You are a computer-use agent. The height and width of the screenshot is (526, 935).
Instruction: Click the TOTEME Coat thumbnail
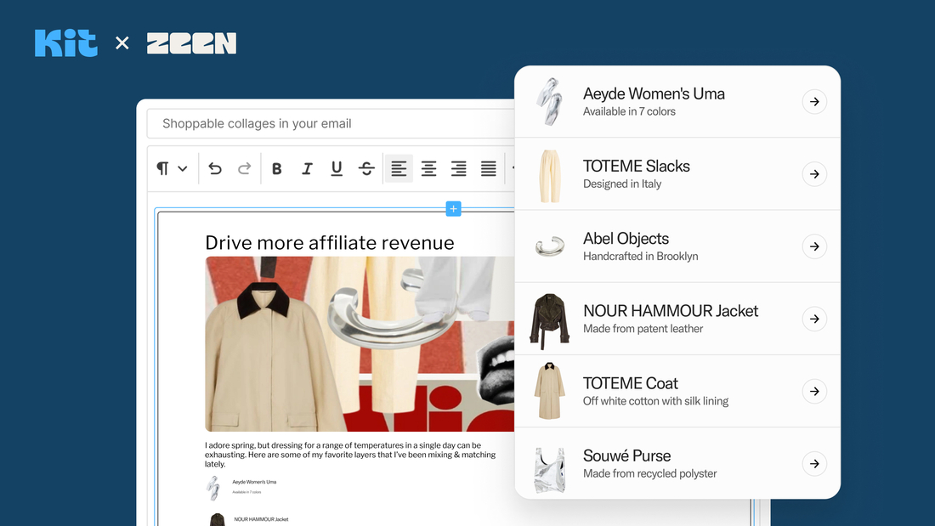pos(549,391)
